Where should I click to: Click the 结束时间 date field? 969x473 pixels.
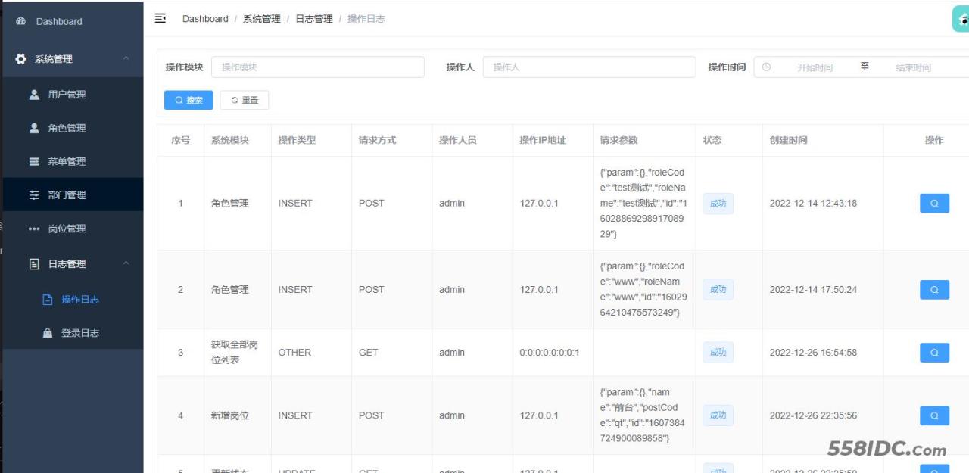tap(913, 67)
